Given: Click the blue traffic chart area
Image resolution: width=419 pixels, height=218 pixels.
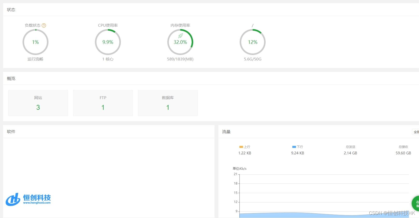Looking at the screenshot, I should pos(285,215).
